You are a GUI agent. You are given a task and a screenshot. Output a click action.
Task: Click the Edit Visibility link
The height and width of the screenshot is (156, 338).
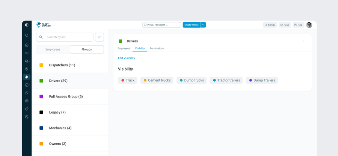tap(127, 58)
